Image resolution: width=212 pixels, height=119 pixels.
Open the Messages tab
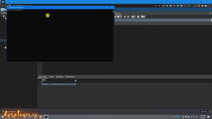click(x=60, y=77)
